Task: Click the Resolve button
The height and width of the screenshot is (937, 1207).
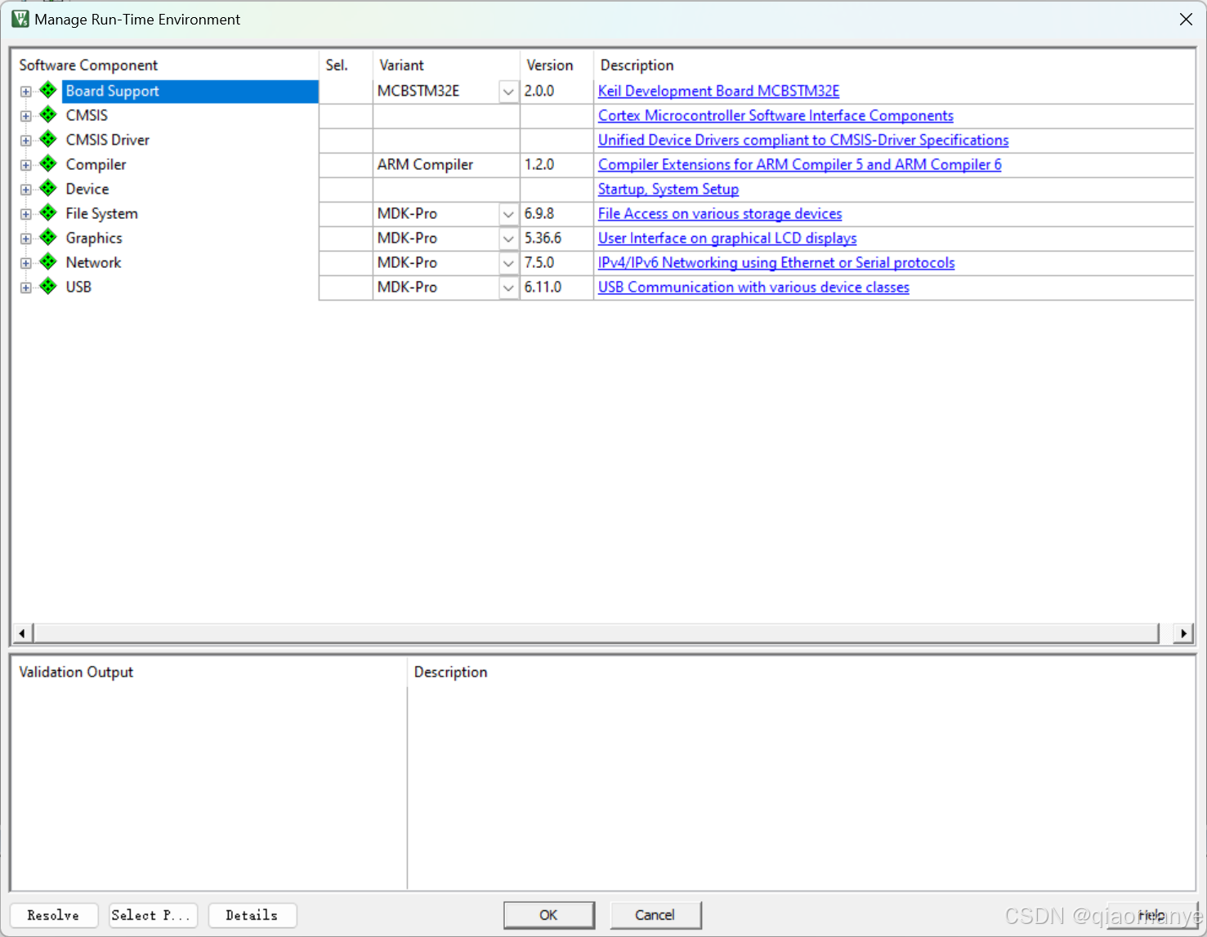Action: [x=54, y=915]
